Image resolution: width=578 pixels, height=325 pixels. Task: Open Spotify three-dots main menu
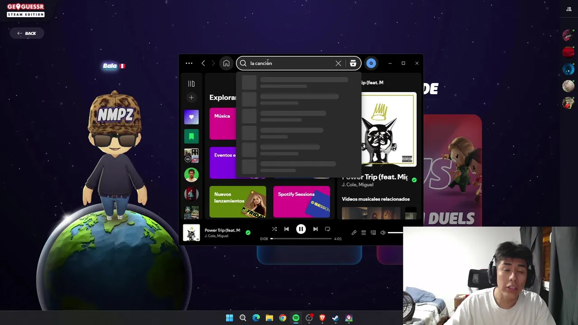tap(189, 63)
